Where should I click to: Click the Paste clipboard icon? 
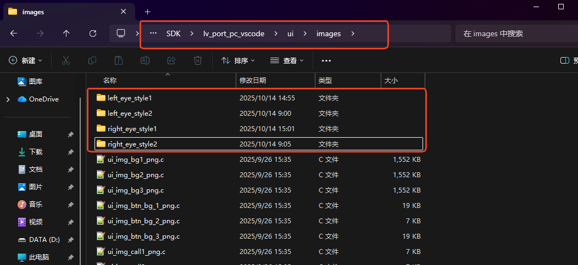coord(118,60)
